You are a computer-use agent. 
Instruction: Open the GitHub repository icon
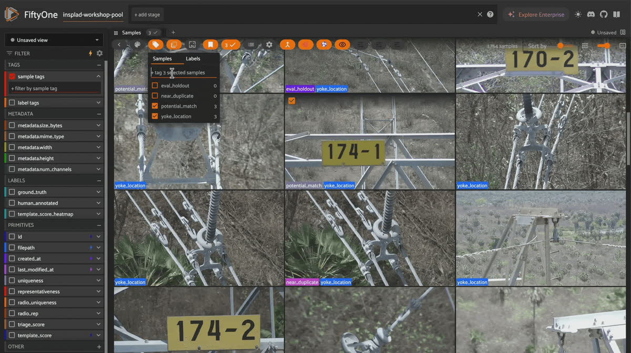tap(604, 15)
